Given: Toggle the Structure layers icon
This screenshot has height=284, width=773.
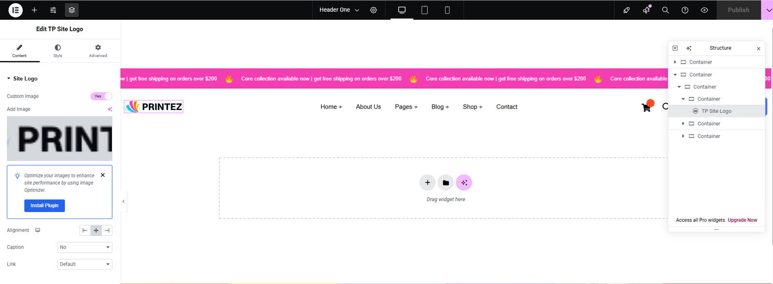Looking at the screenshot, I should coord(72,10).
